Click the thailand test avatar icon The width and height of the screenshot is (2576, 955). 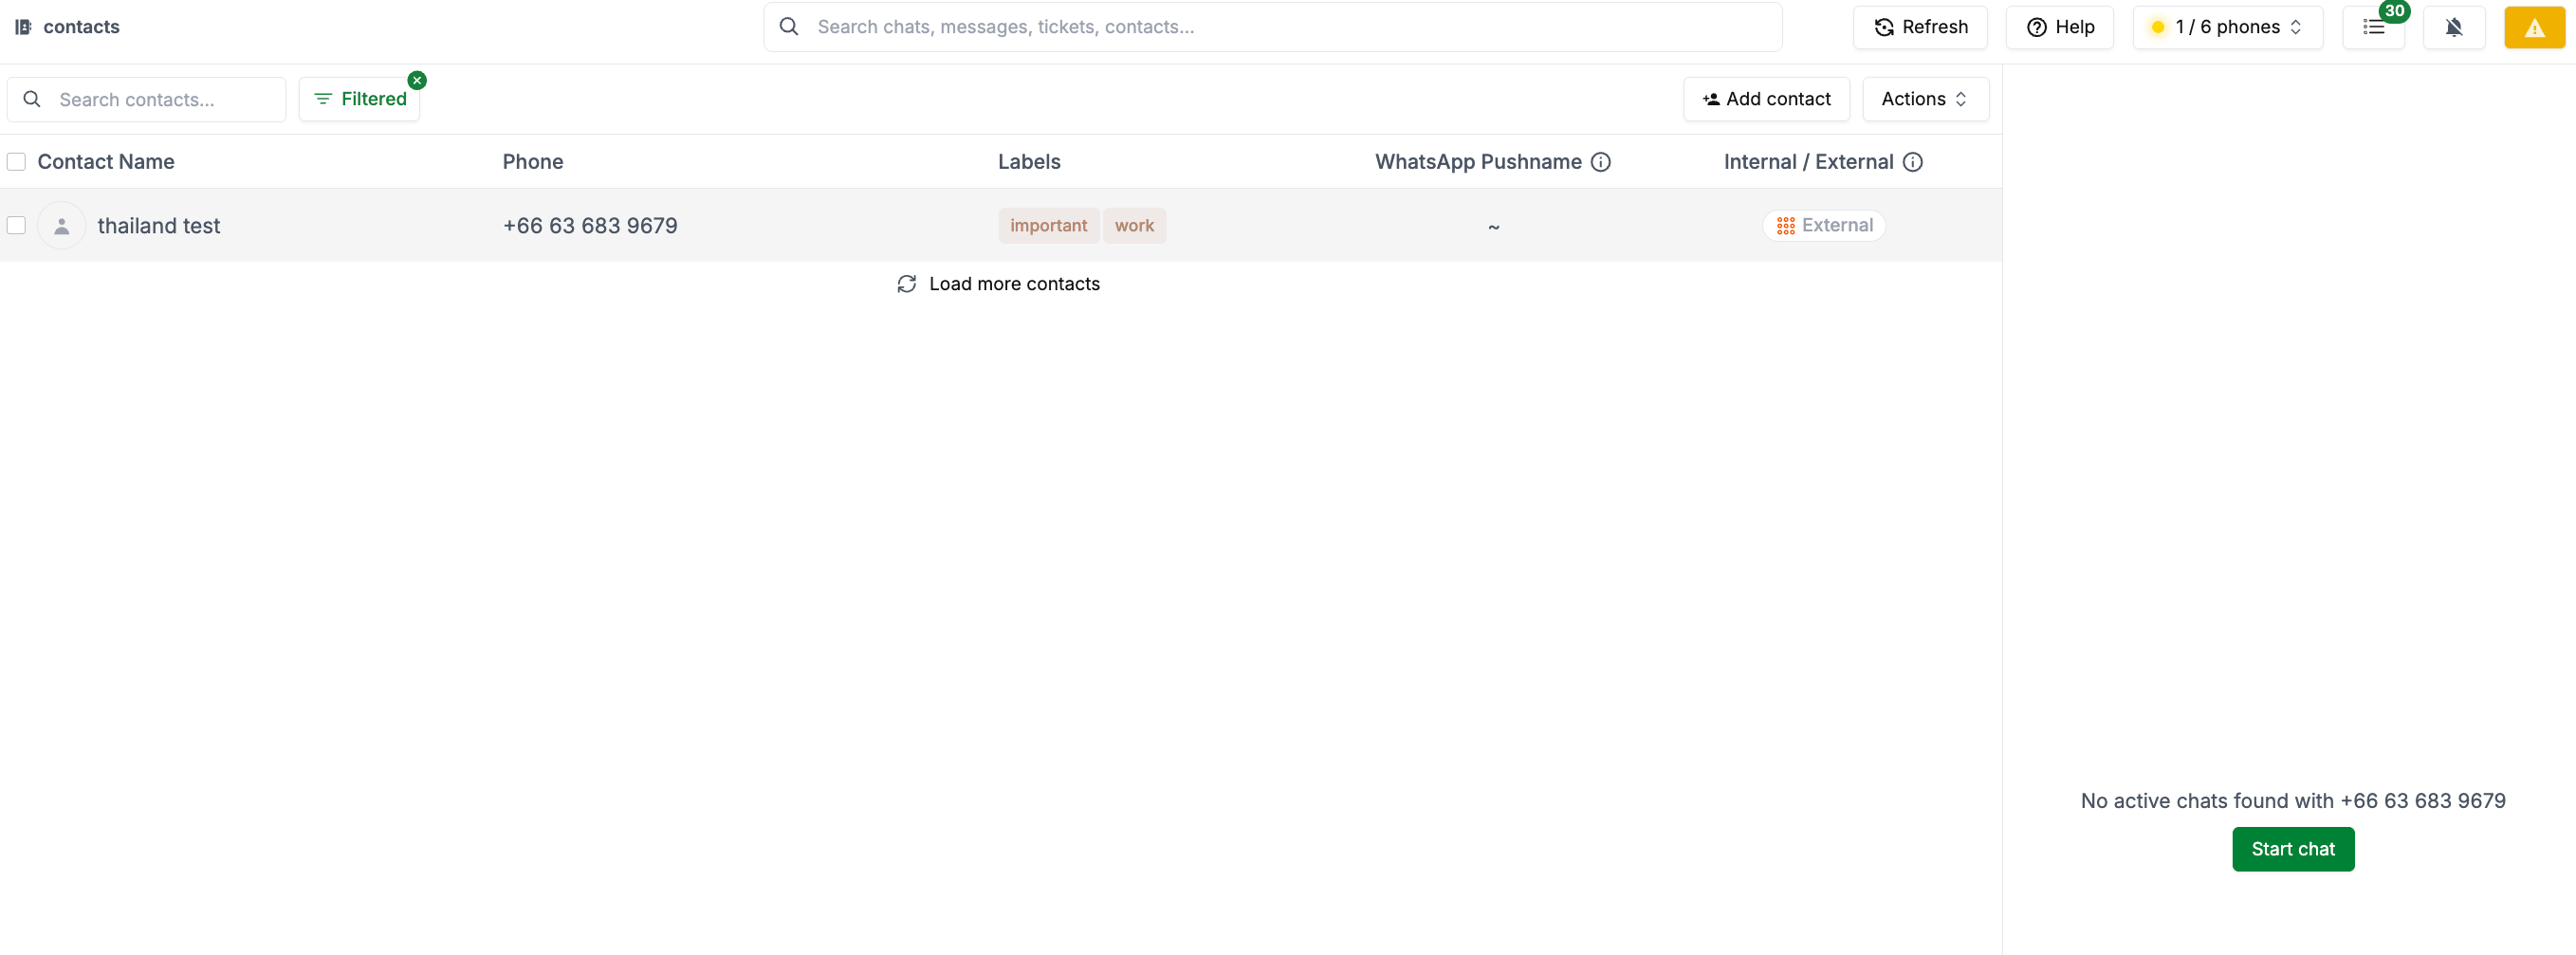coord(61,226)
